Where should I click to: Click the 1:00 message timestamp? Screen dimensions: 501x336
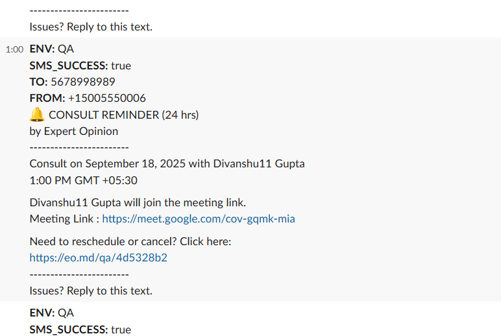point(14,49)
